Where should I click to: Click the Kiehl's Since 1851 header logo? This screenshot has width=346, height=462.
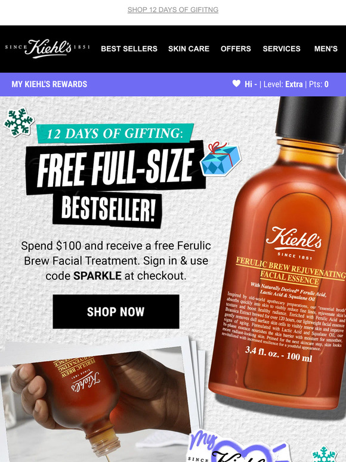47,48
